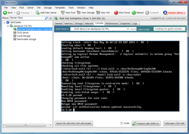Image resolution: width=189 pixels, height=134 pixels.
Task: Open the Pool menu
Action: [x=22, y=8]
